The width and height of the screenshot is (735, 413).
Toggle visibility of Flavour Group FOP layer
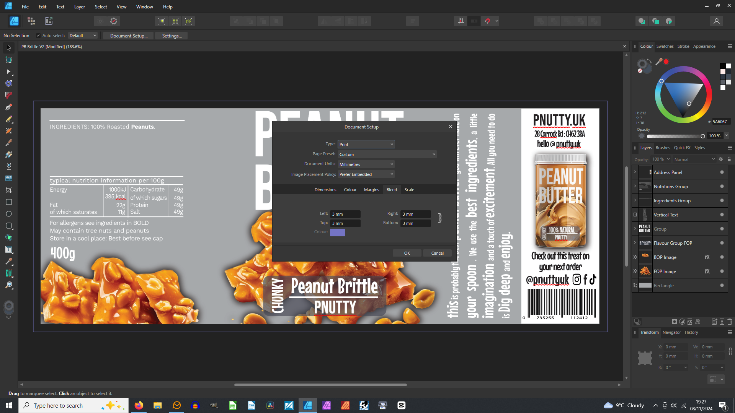[722, 243]
